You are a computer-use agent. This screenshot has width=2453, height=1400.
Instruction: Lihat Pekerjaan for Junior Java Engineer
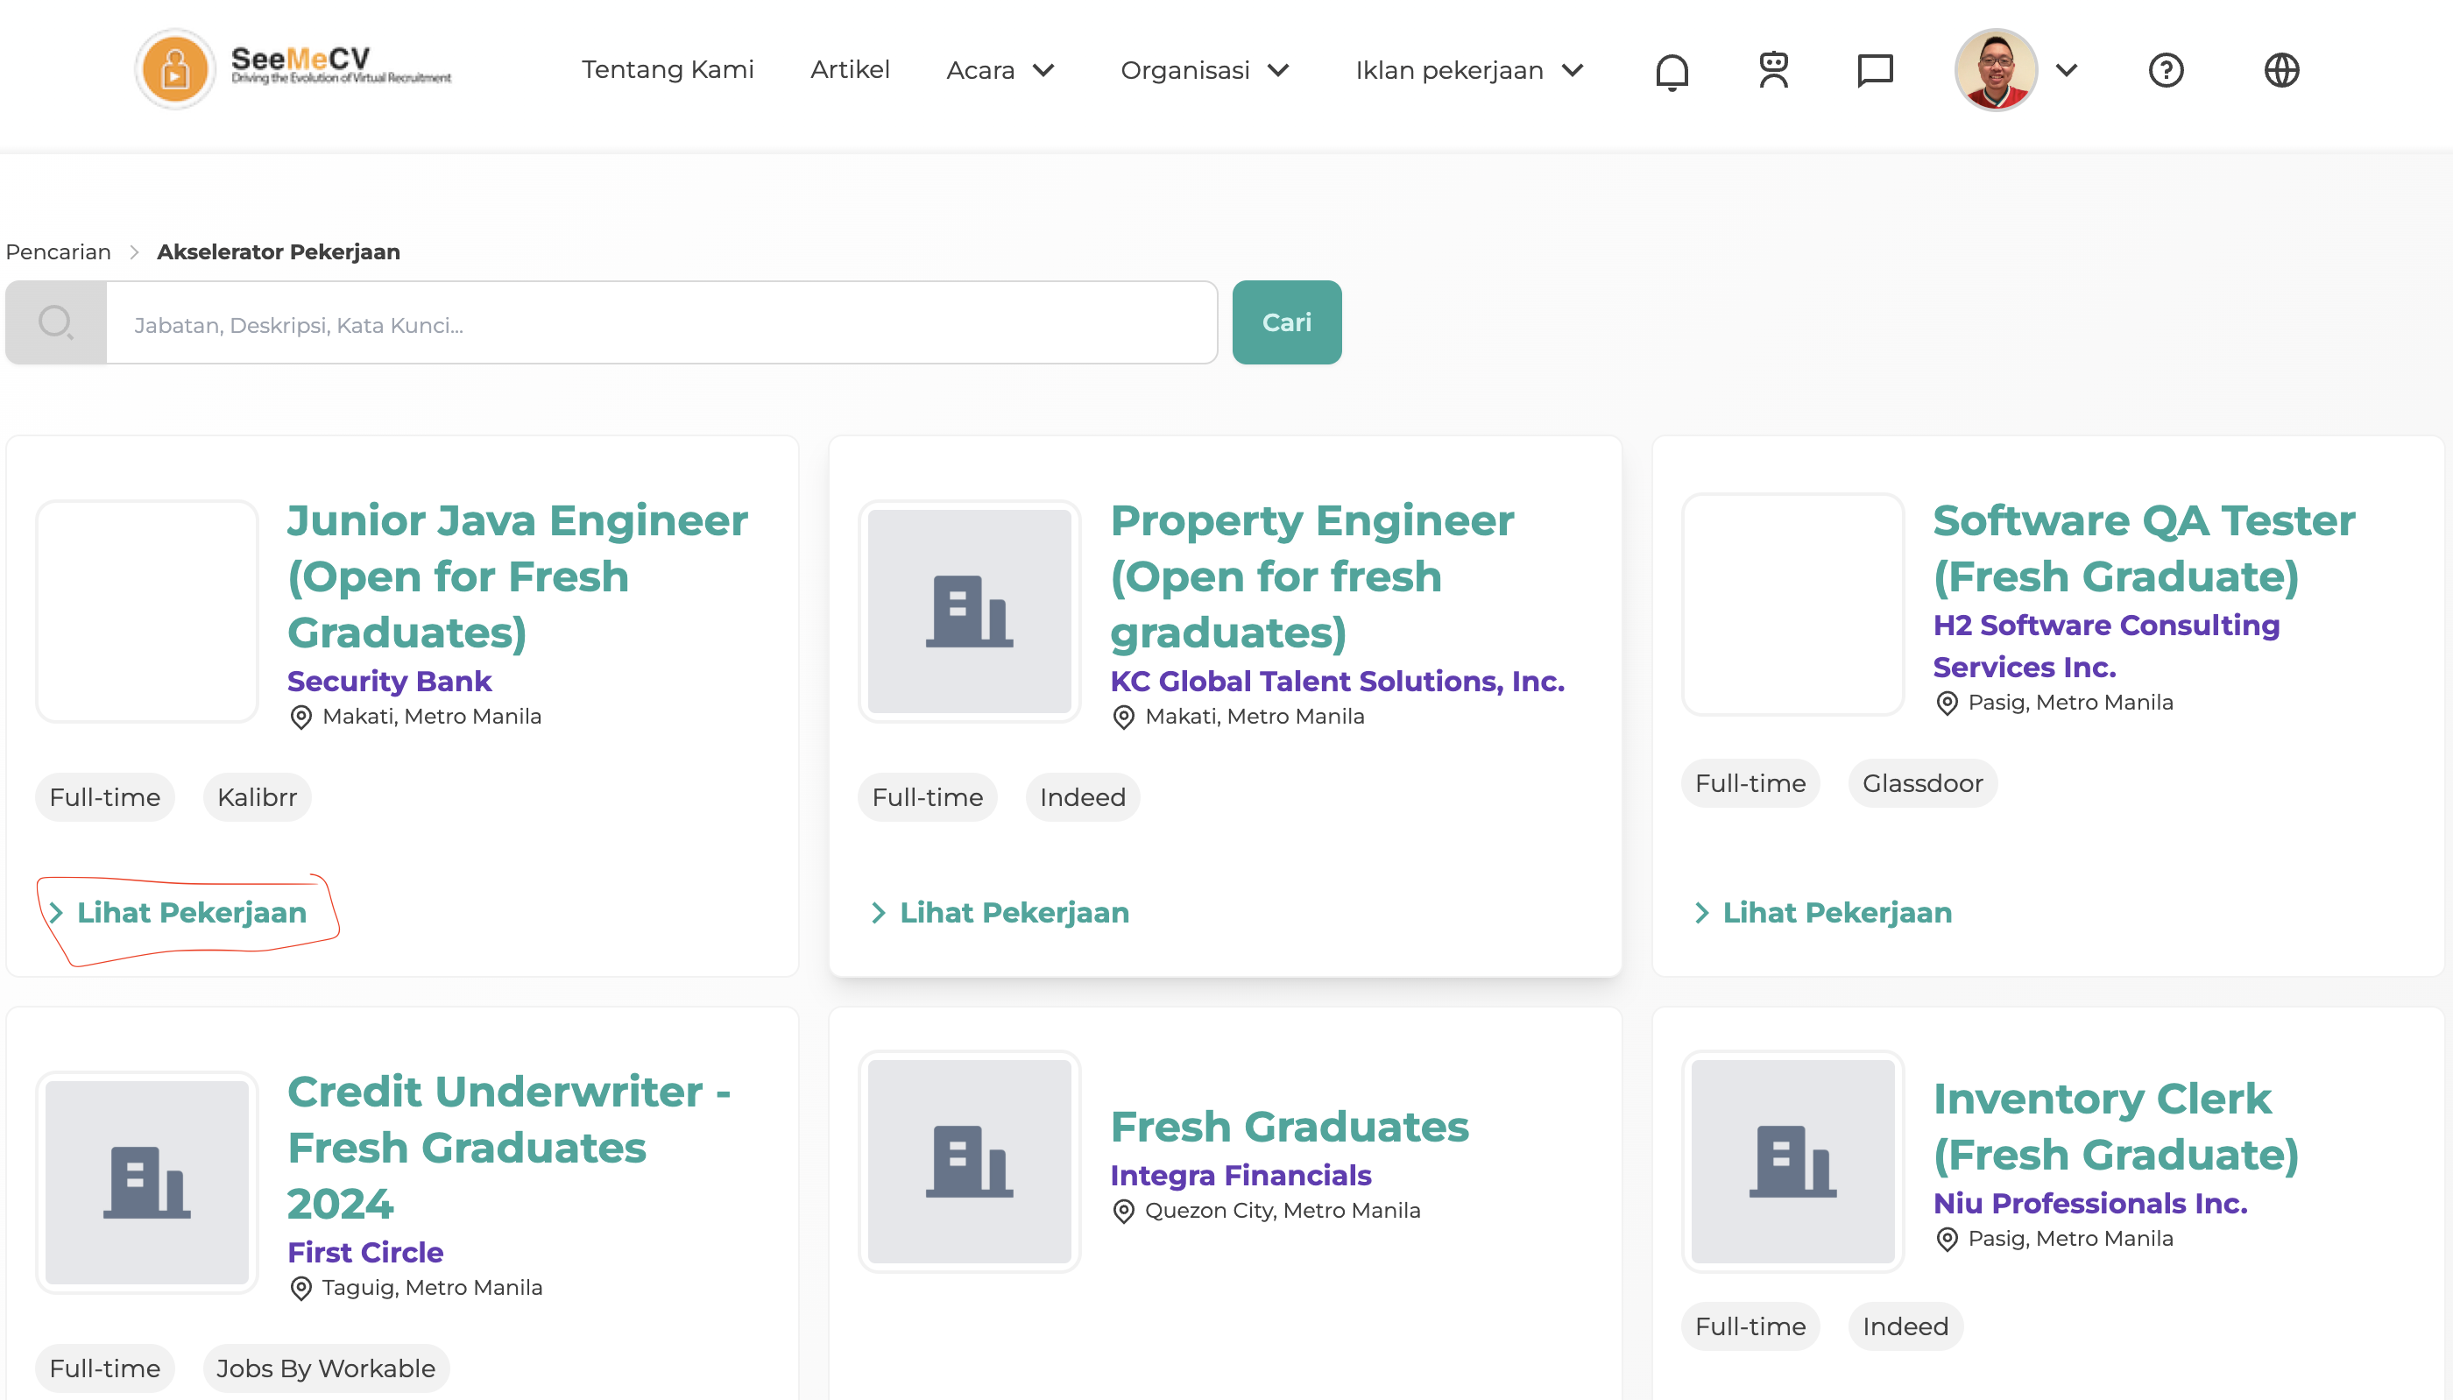click(x=191, y=913)
